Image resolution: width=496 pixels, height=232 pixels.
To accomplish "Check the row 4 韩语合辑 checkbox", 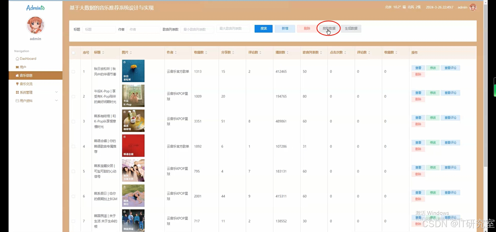I will pyautogui.click(x=73, y=147).
